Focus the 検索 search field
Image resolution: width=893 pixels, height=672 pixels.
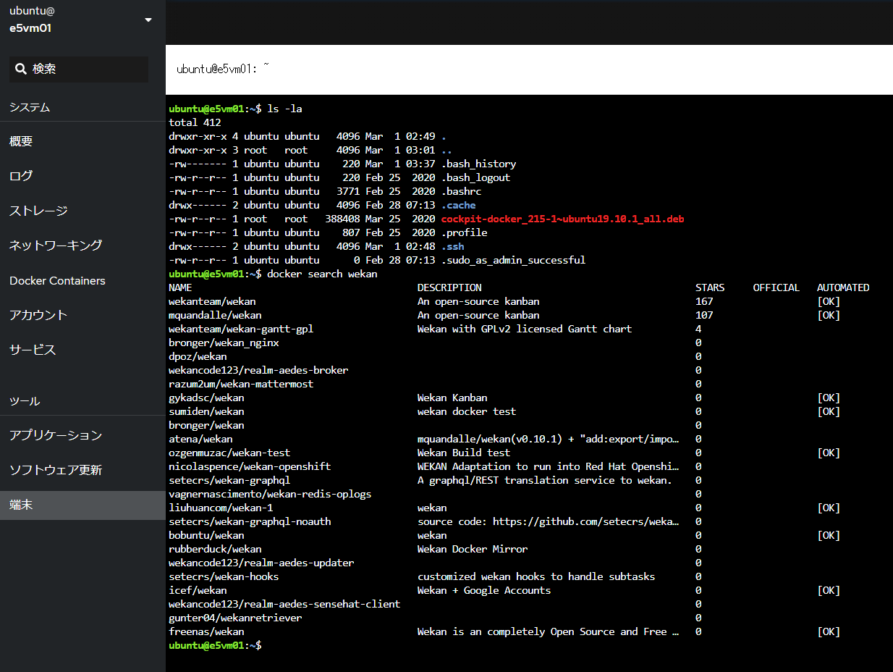[79, 70]
